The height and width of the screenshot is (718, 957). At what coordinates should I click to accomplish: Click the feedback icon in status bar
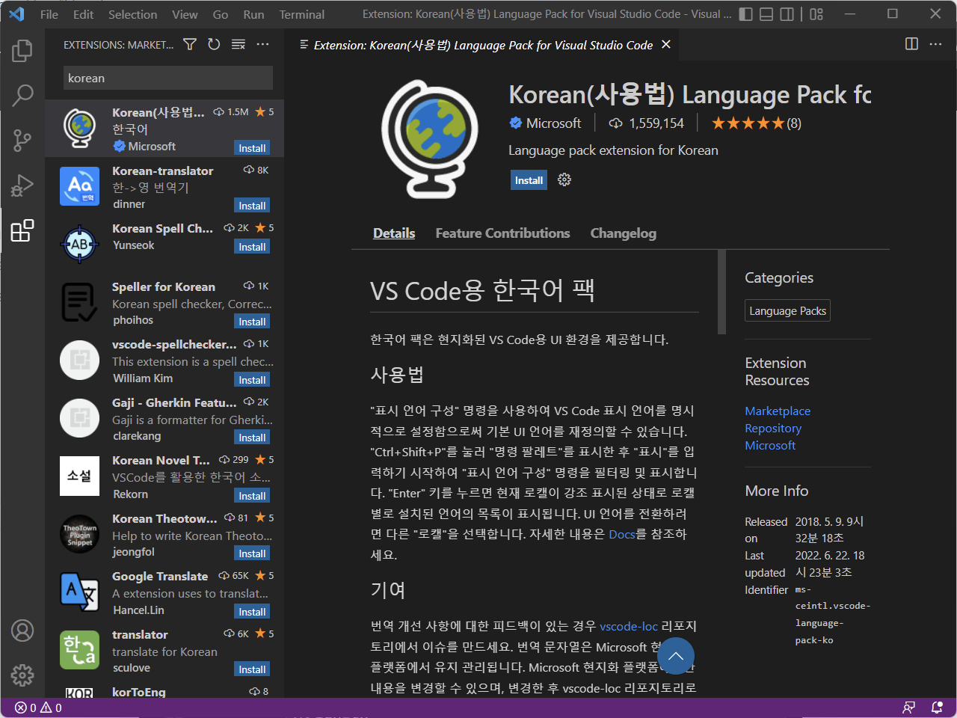(x=908, y=708)
